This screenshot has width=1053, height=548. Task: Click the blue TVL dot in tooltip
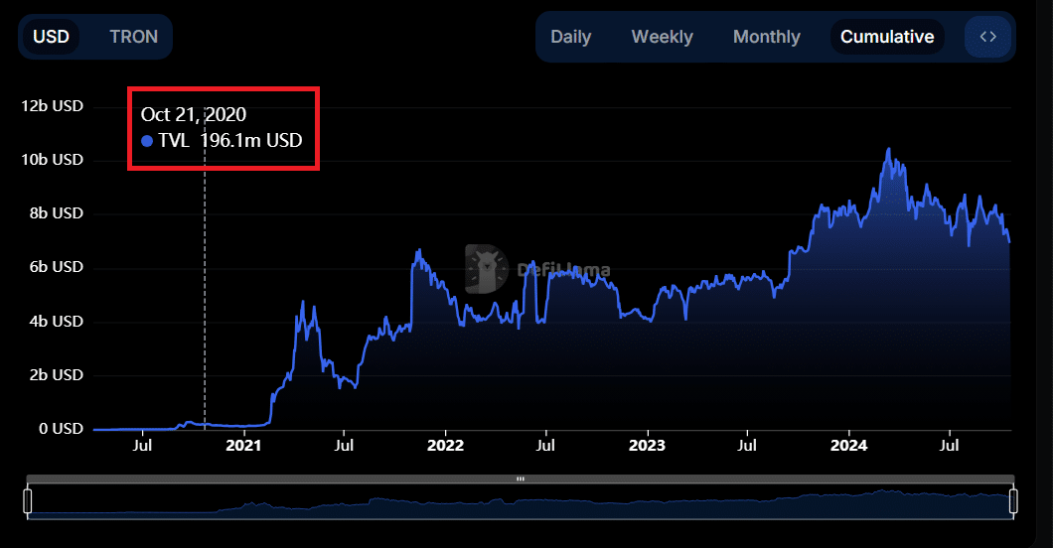coord(147,141)
